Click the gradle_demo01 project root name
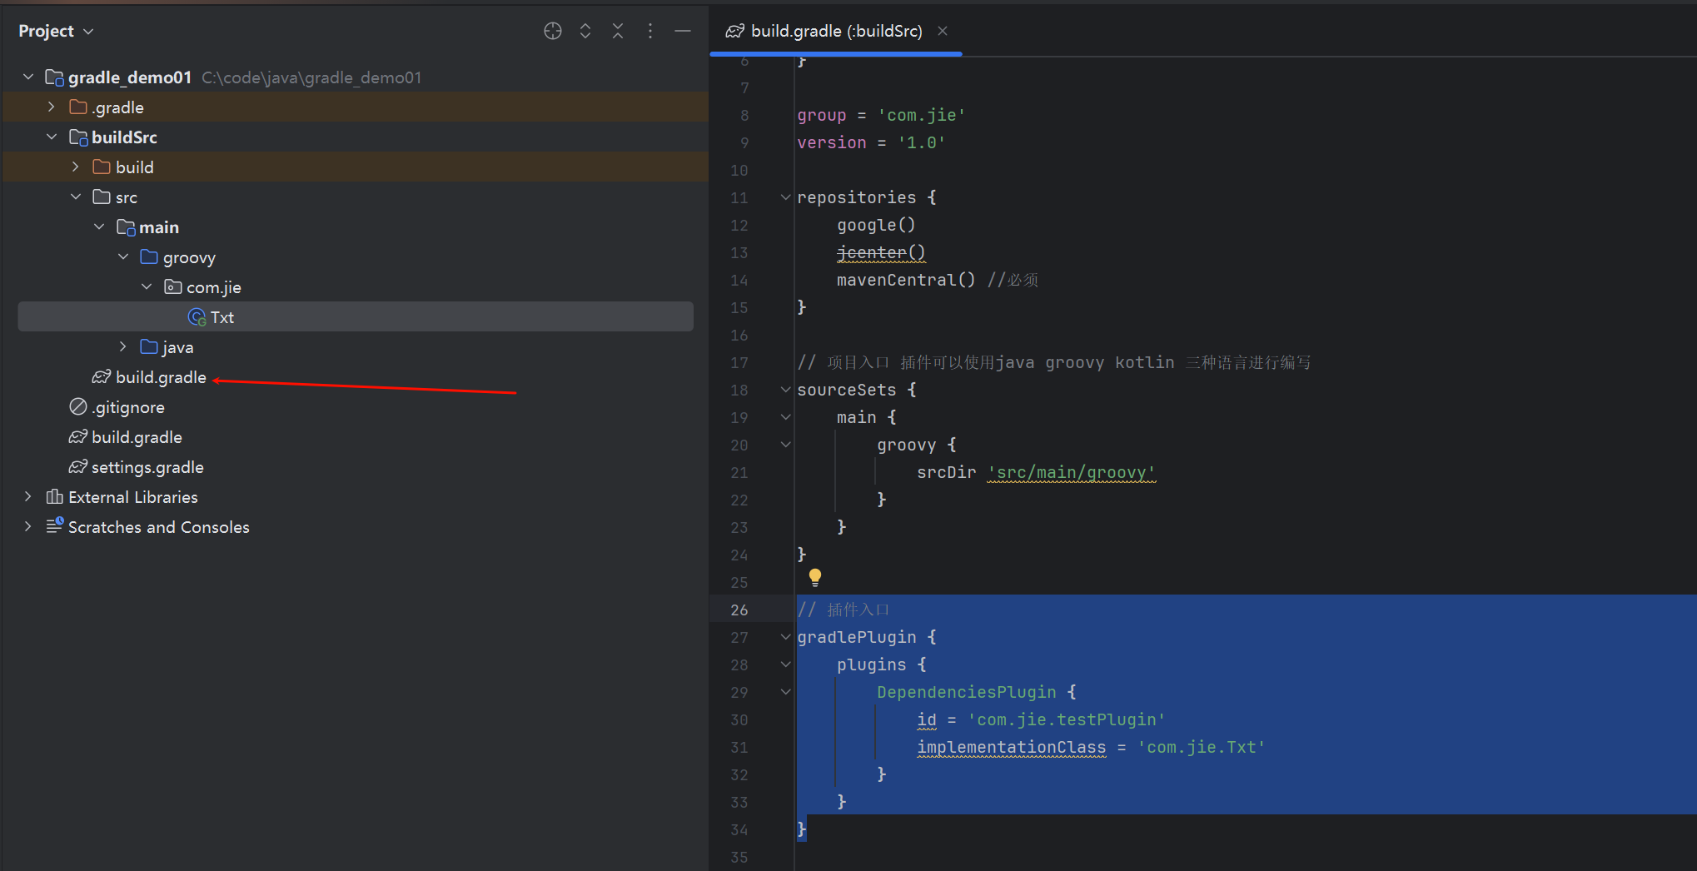 click(130, 77)
